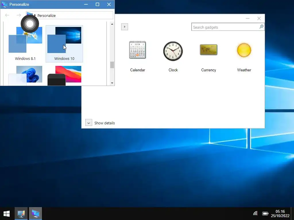294x220 pixels.
Task: Click the Personalize window title icon
Action: point(4,4)
